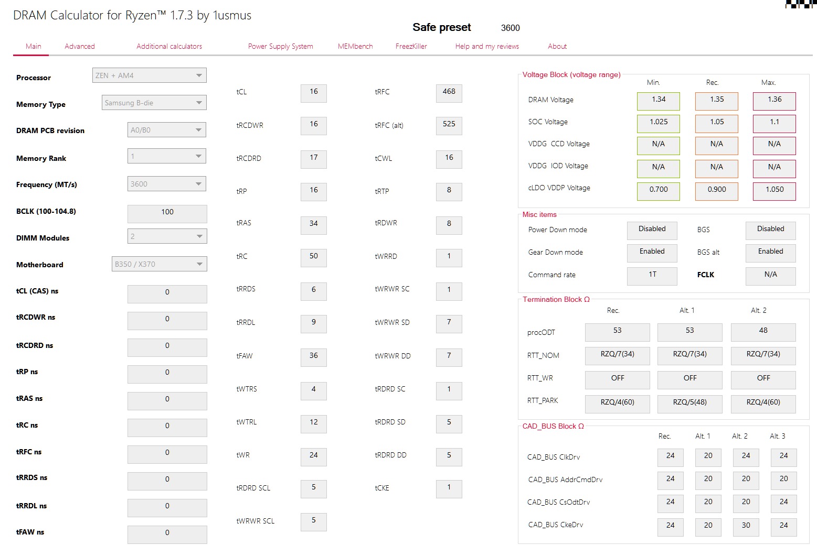Select the tWTRL value 12
817x545 pixels.
tap(314, 424)
